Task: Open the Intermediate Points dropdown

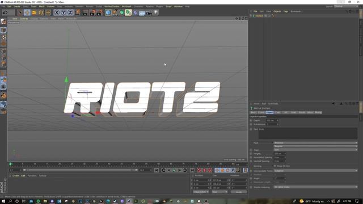Action: 315,171
